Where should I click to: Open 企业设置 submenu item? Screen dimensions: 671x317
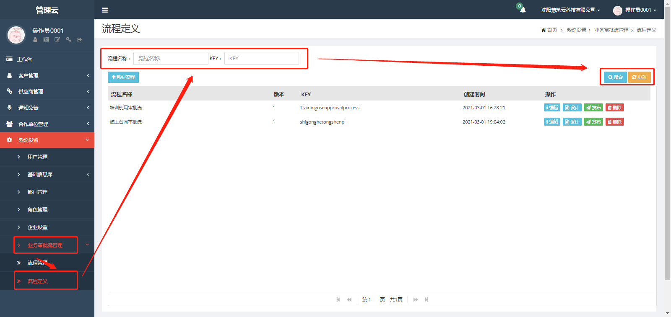coord(47,227)
